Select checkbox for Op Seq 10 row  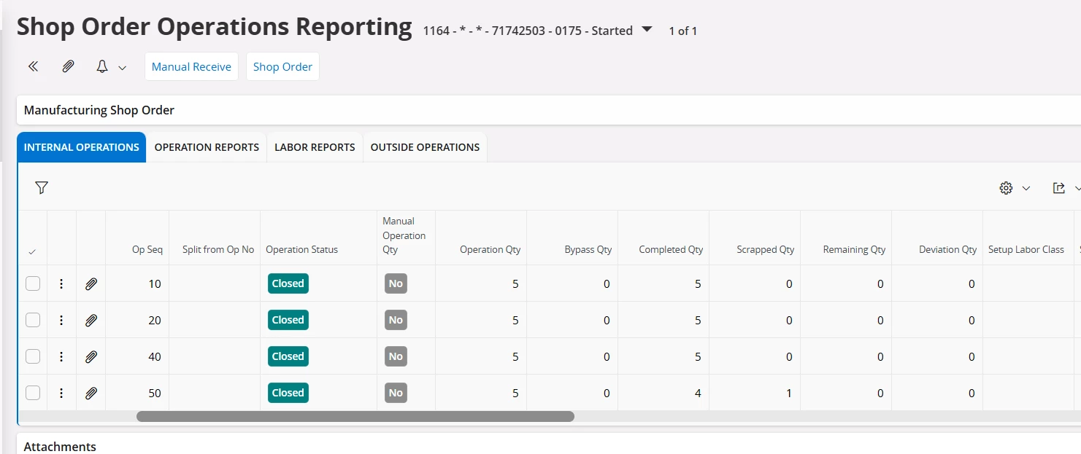pos(33,283)
